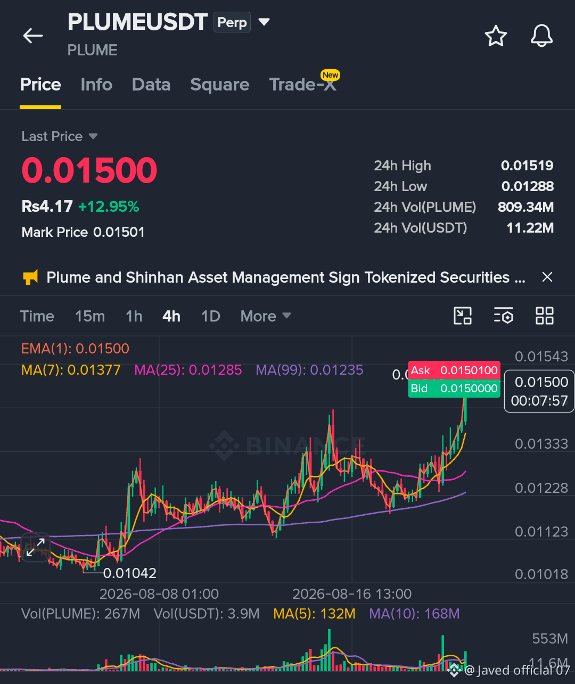Click the Ask 0.0150100 price tag
Viewport: 575px width, 684px height.
coord(454,370)
